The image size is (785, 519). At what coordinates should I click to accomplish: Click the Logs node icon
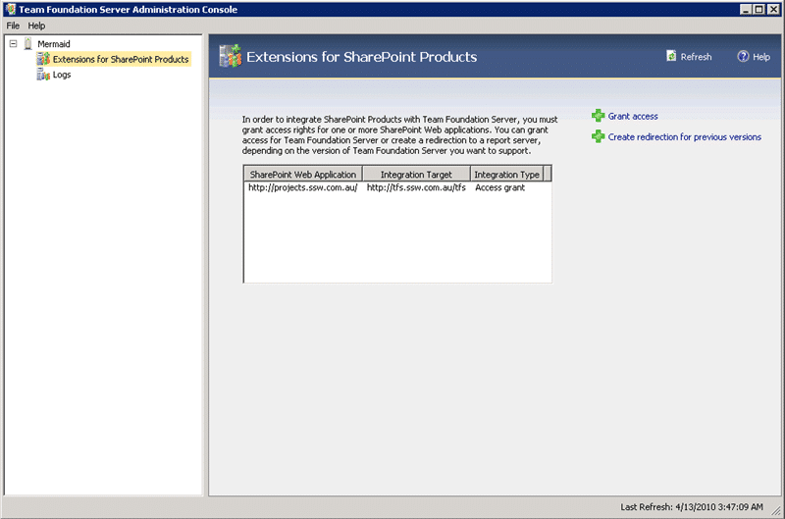pyautogui.click(x=43, y=75)
